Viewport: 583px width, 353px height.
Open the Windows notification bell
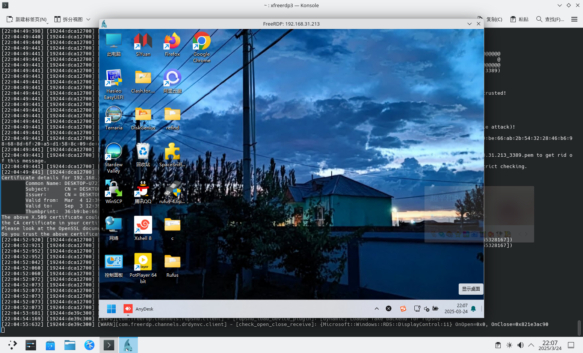point(473,309)
